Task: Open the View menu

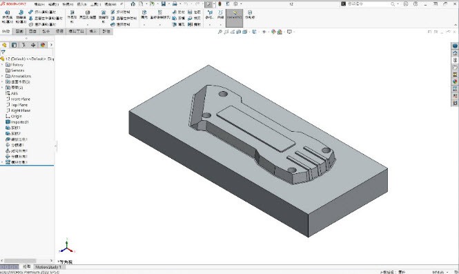Action: pyautogui.click(x=68, y=4)
